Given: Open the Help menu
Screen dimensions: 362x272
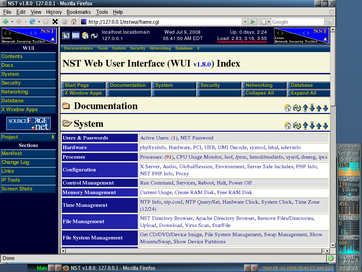Looking at the screenshot, I should coord(118,12).
